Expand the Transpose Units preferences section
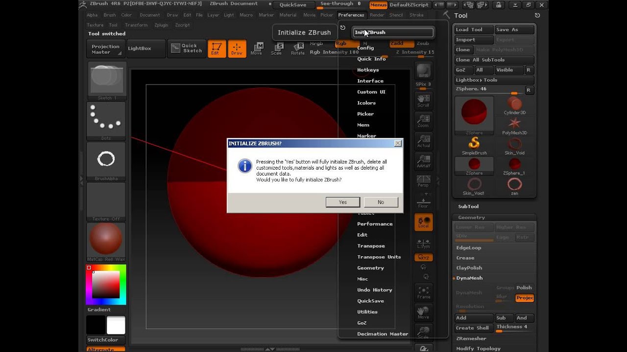The height and width of the screenshot is (352, 627). [x=379, y=257]
